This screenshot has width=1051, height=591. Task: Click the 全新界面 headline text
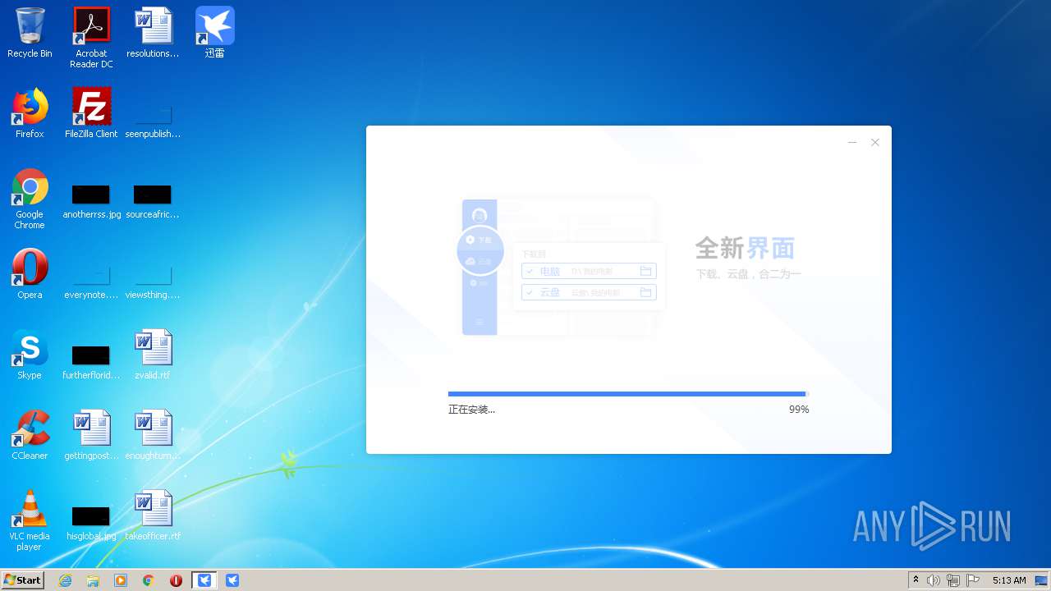pos(745,248)
